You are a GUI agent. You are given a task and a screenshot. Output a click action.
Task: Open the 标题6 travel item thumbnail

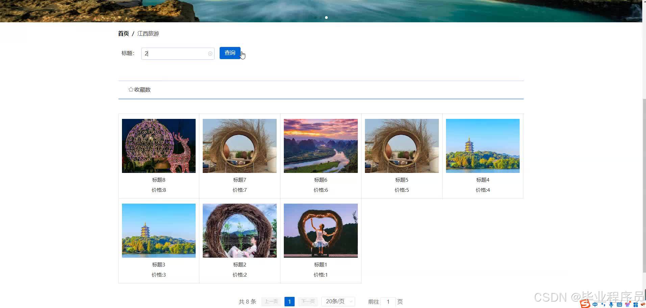[x=320, y=146]
